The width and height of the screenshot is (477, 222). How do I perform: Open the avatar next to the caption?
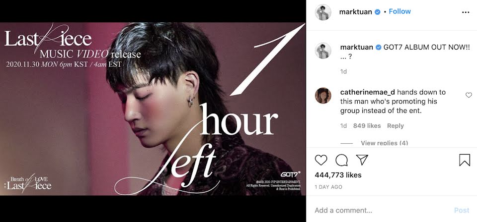(323, 51)
